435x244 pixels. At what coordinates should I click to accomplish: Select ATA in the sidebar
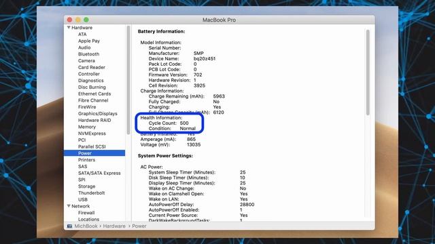[82, 35]
